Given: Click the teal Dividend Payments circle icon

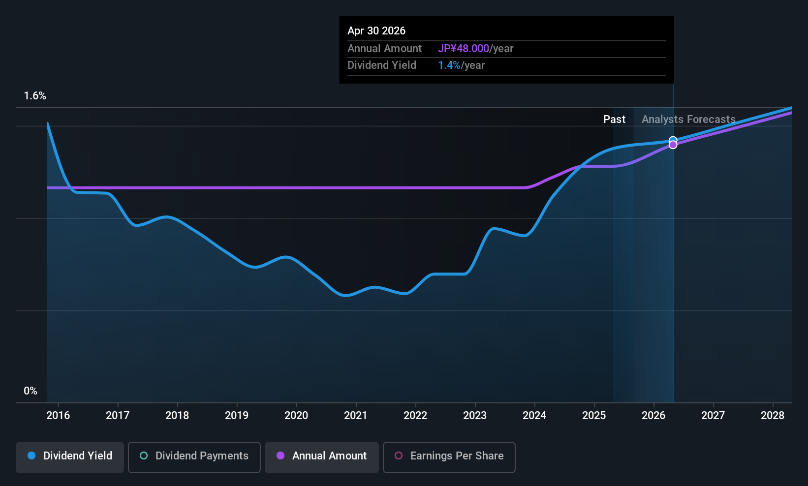Looking at the screenshot, I should tap(144, 456).
